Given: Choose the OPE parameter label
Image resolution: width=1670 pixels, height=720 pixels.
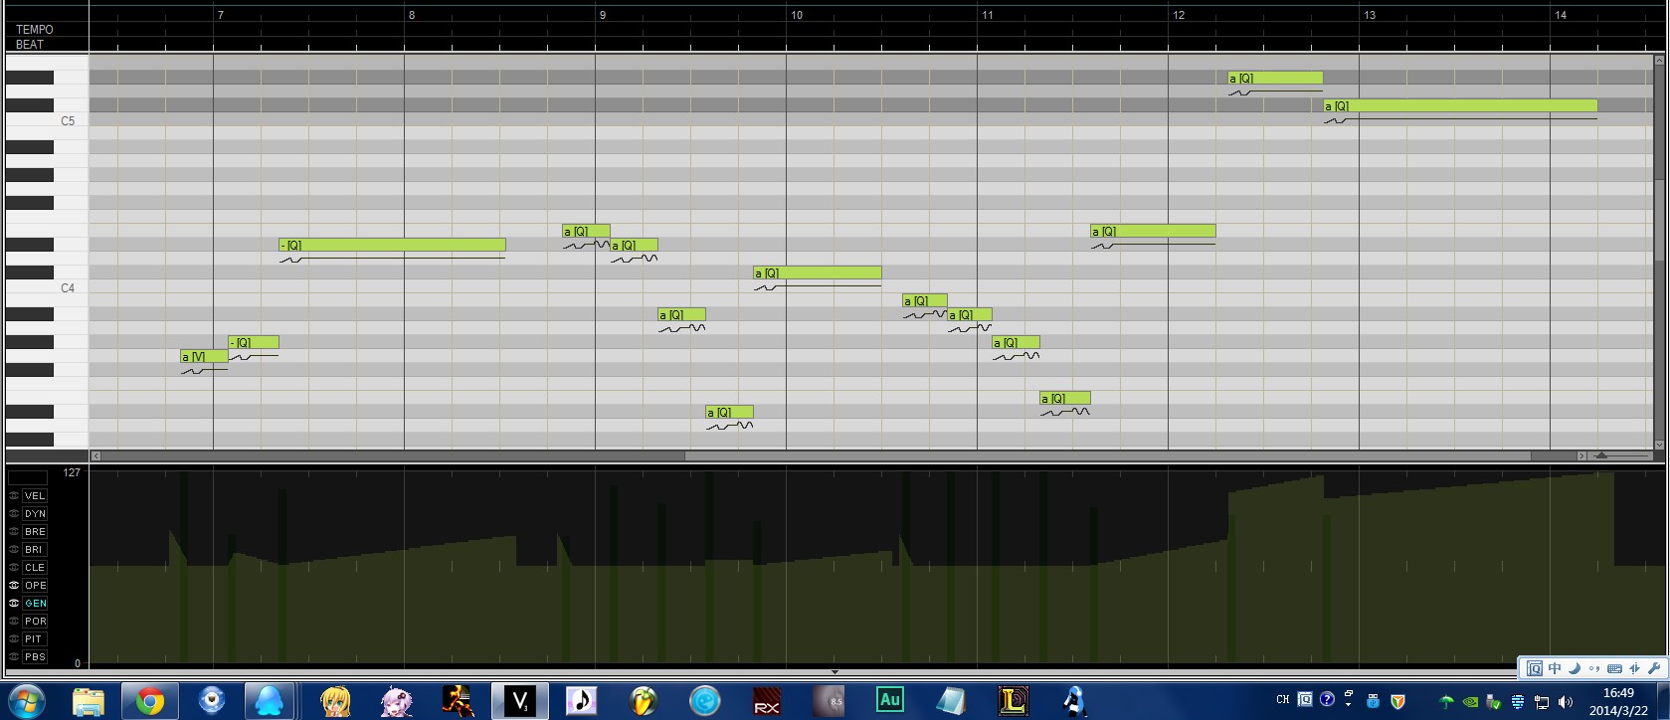Looking at the screenshot, I should click(35, 585).
